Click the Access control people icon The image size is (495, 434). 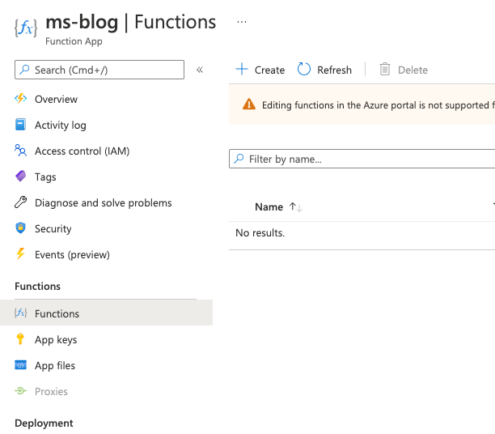(21, 151)
